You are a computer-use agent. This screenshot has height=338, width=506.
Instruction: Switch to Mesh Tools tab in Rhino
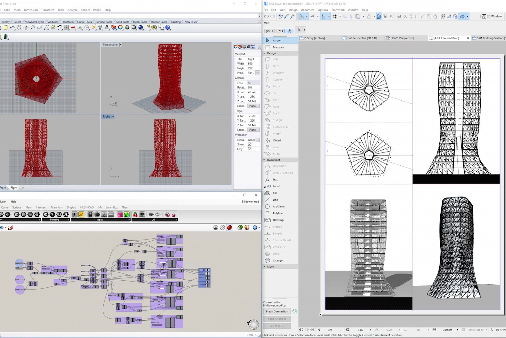140,22
